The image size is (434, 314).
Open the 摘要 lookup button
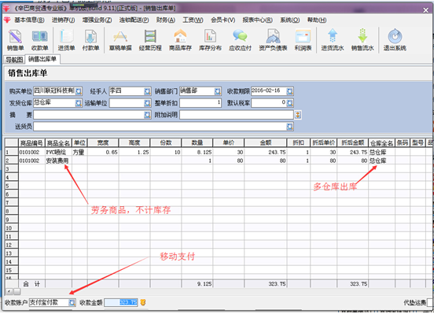click(148, 115)
